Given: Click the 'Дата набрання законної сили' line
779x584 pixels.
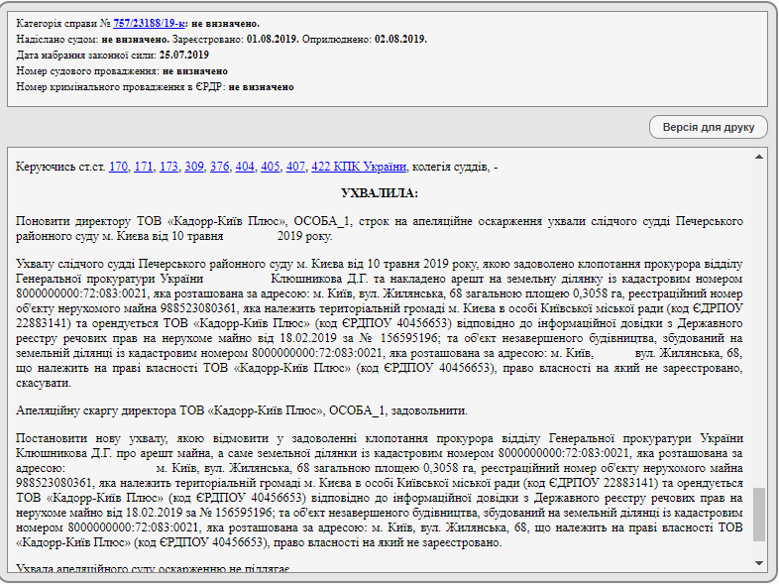Looking at the screenshot, I should click(x=113, y=55).
